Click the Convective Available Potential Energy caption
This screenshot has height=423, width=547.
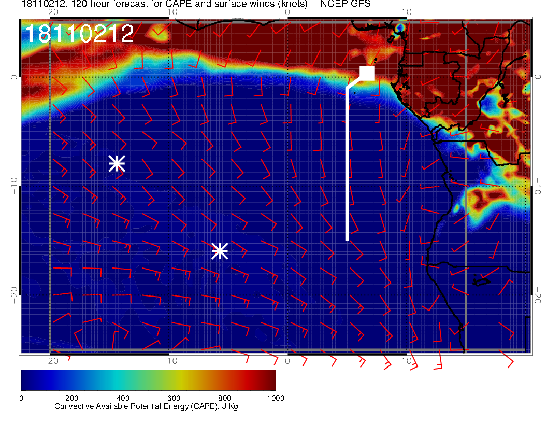(148, 407)
